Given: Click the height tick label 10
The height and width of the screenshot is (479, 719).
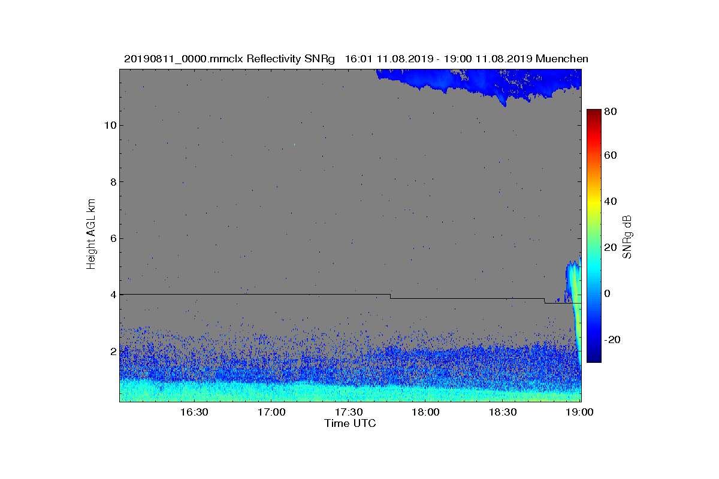Looking at the screenshot, I should pyautogui.click(x=110, y=125).
